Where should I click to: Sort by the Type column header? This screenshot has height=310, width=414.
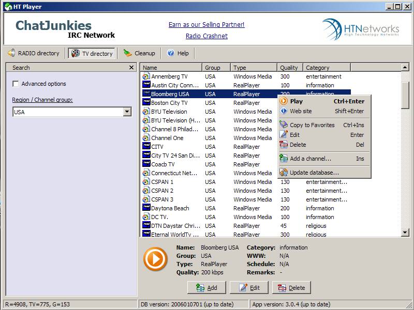click(254, 68)
